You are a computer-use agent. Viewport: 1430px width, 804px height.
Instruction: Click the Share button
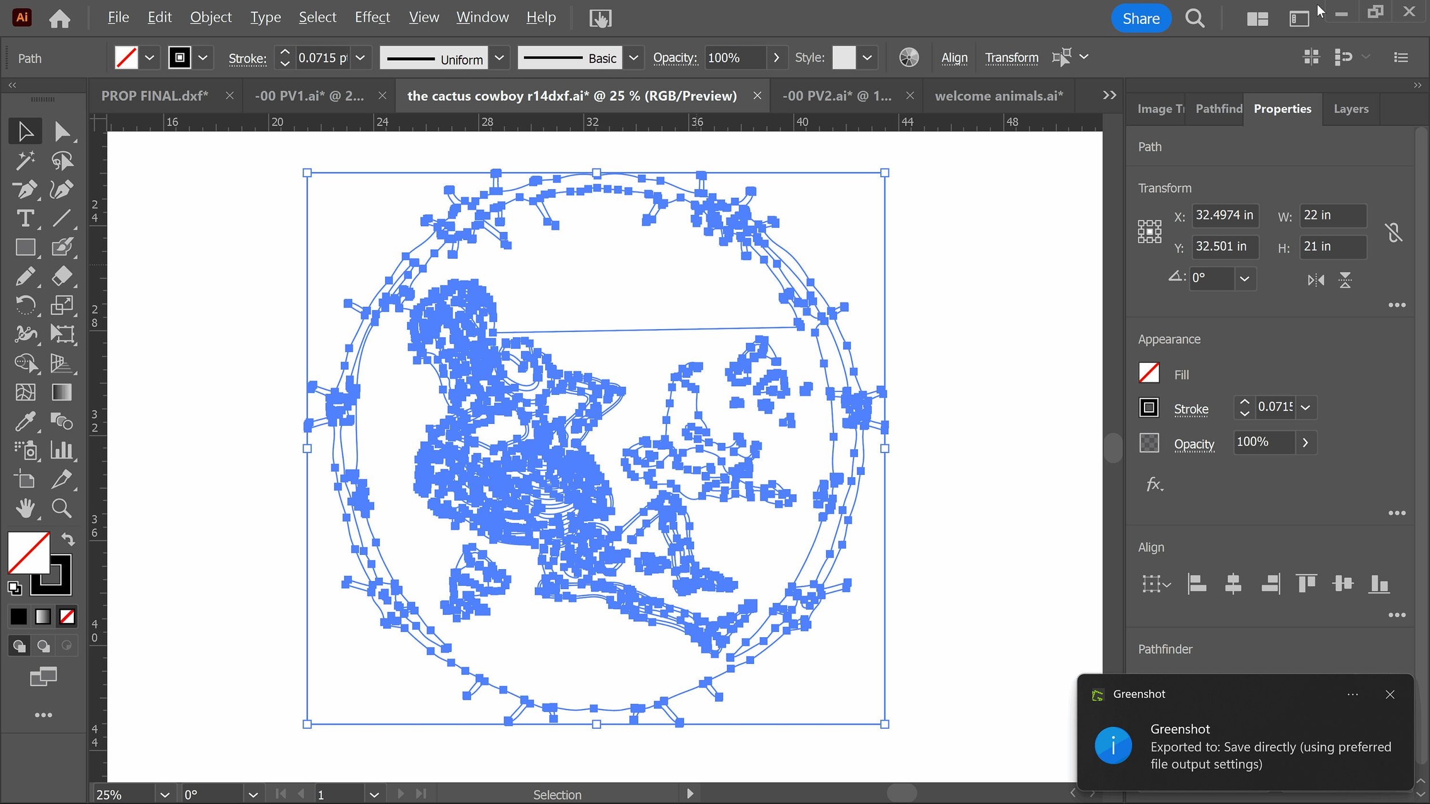coord(1141,19)
